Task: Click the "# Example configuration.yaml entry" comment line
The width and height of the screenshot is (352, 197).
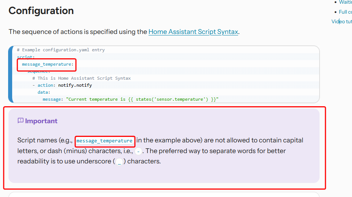Action: [x=61, y=50]
